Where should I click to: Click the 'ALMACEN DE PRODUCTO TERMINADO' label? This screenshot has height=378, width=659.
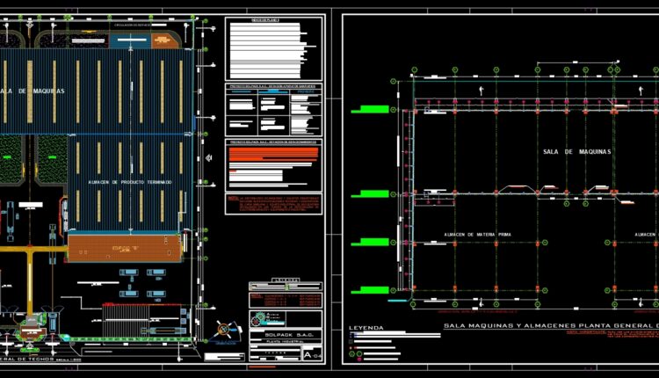tap(130, 182)
